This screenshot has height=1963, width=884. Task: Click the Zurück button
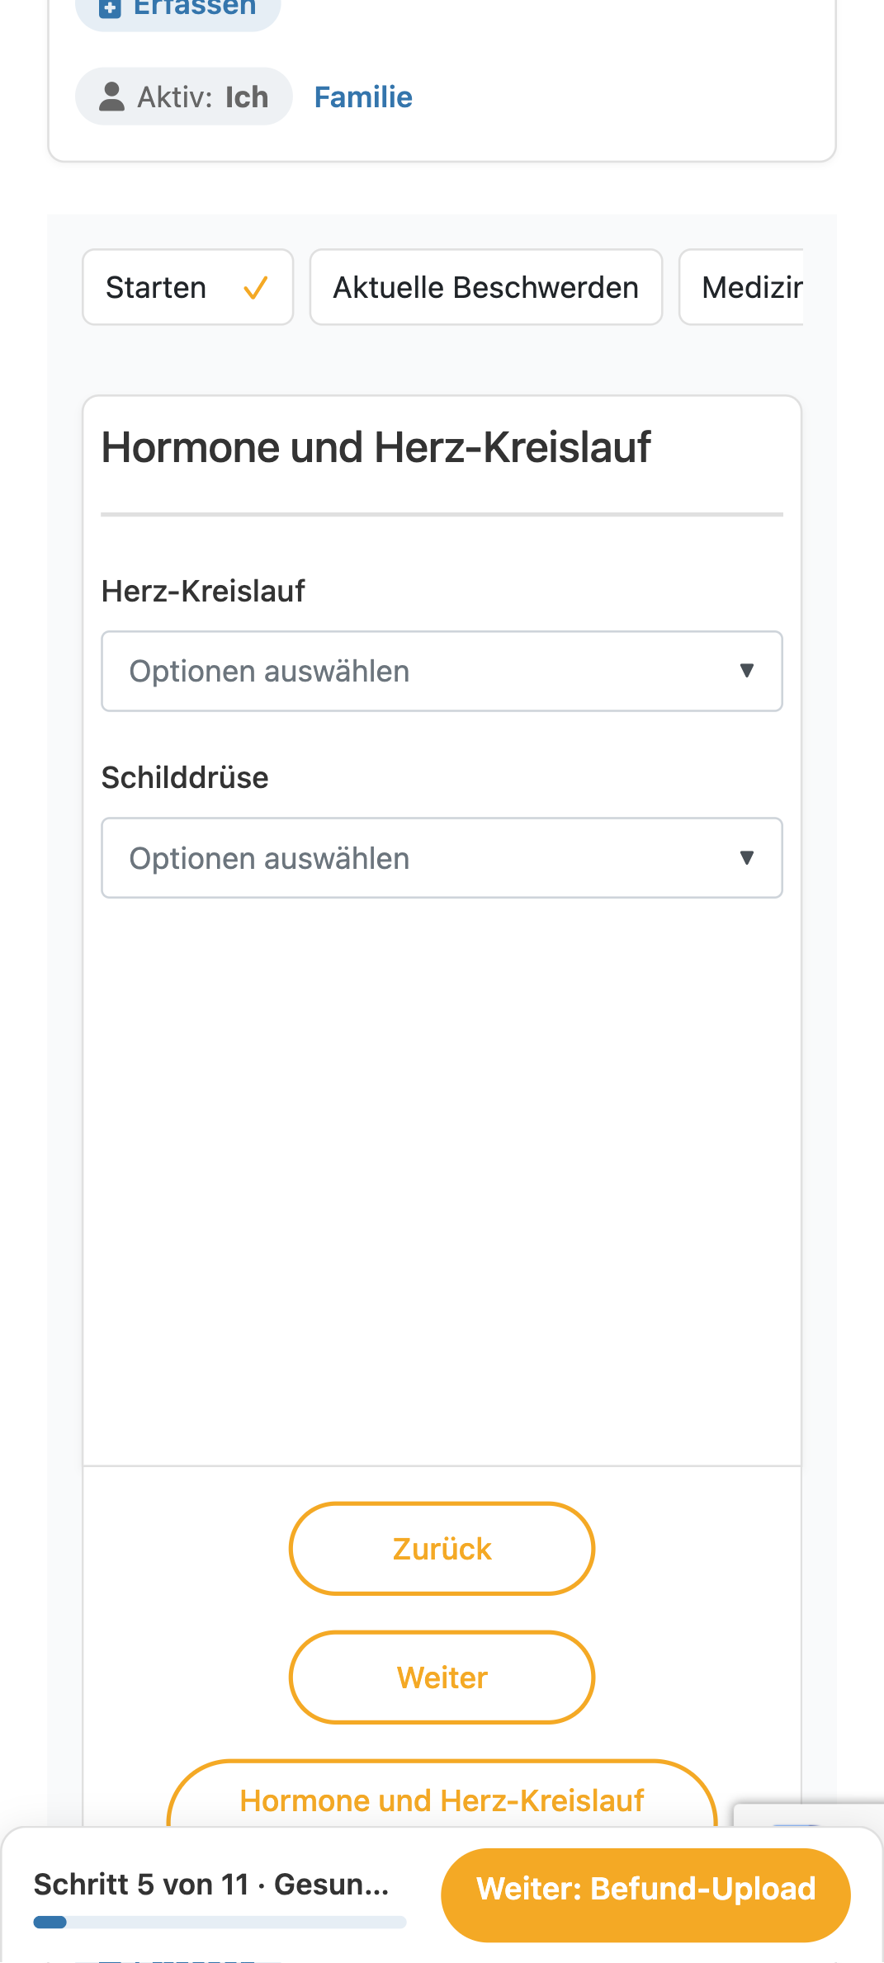[x=442, y=1549]
